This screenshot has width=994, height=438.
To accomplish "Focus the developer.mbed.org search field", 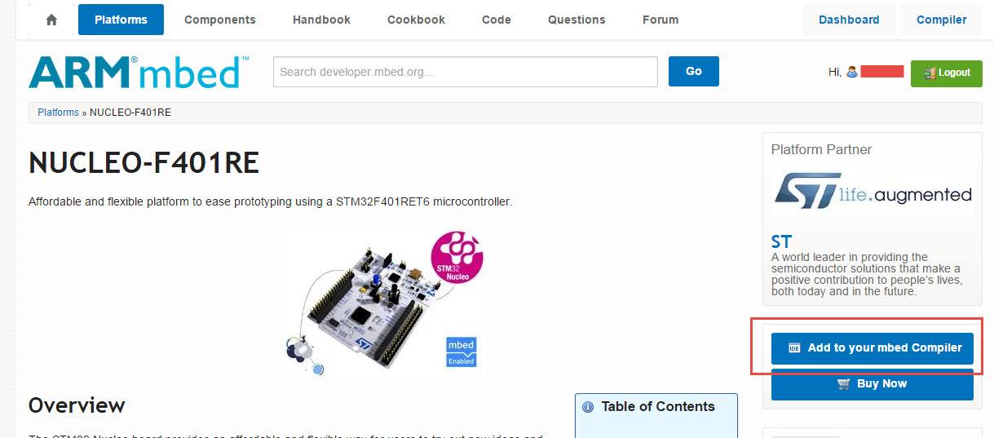I will coord(466,72).
